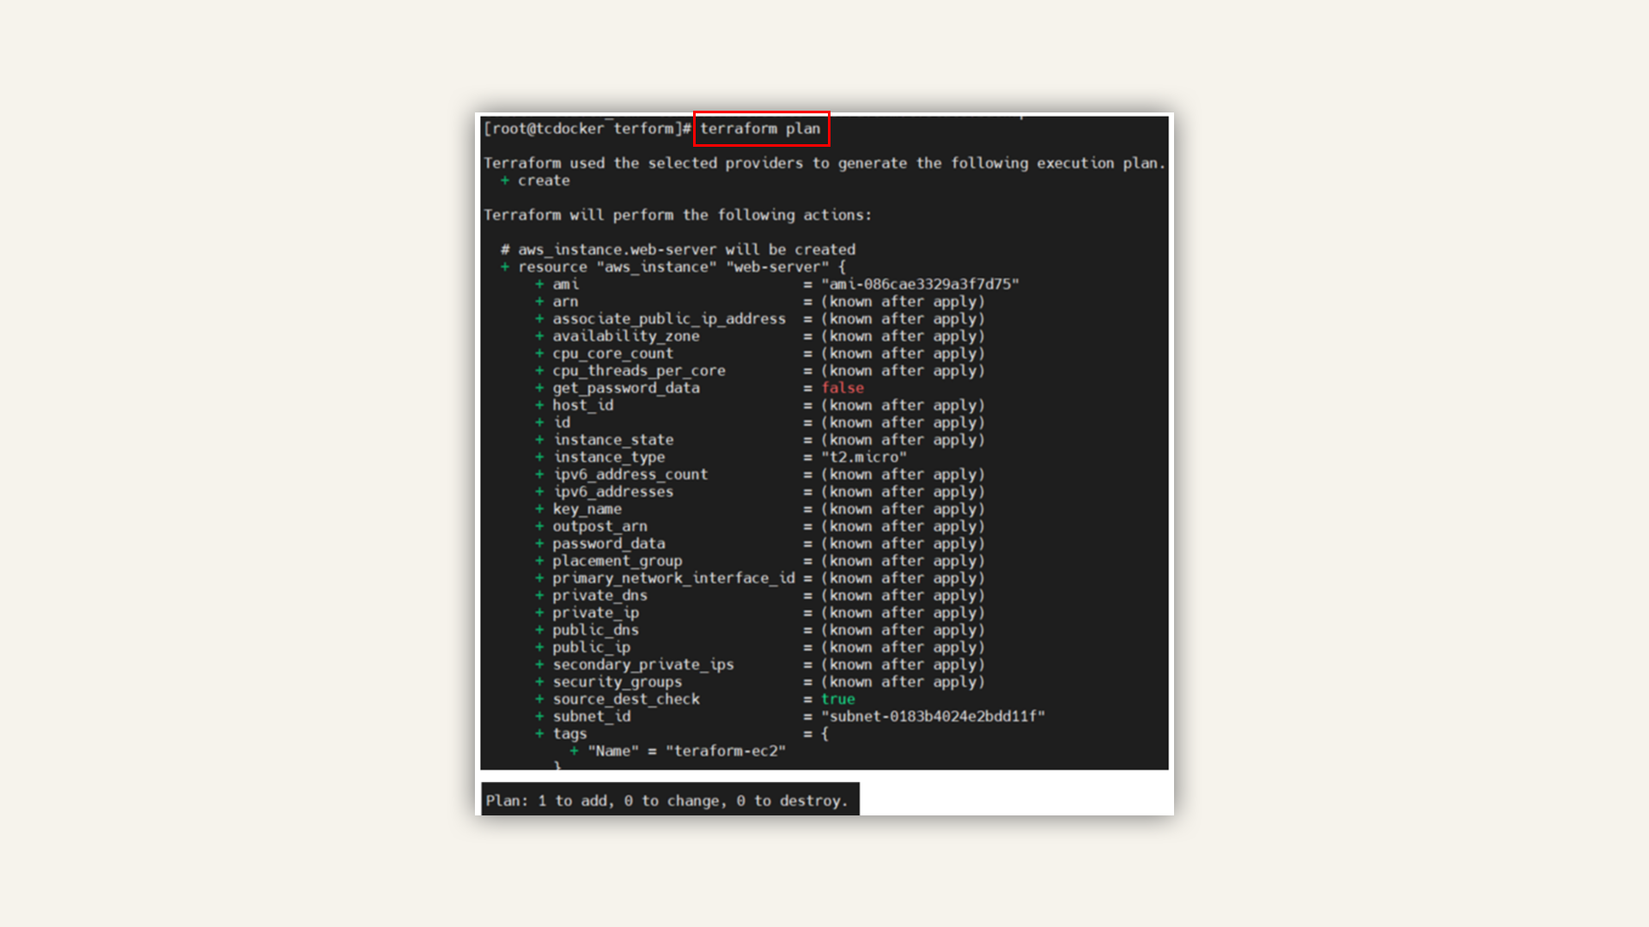The image size is (1649, 927).
Task: Click the ami value "ami-086cae3329a3f7d75"
Action: [920, 284]
